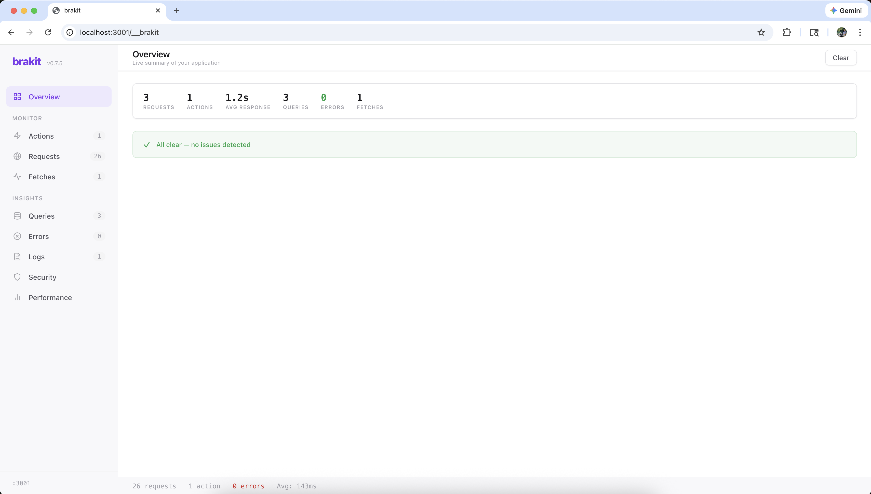Bookmark this page with the star
The image size is (871, 494).
coord(761,32)
